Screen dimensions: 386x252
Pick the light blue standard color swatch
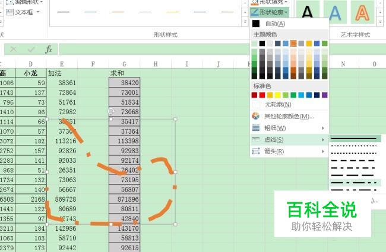(301, 95)
